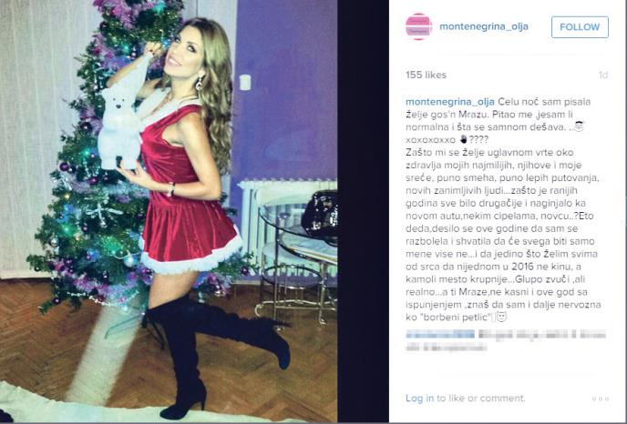Open montenegrina_olja profile from header username
The height and width of the screenshot is (424, 627).
(483, 26)
